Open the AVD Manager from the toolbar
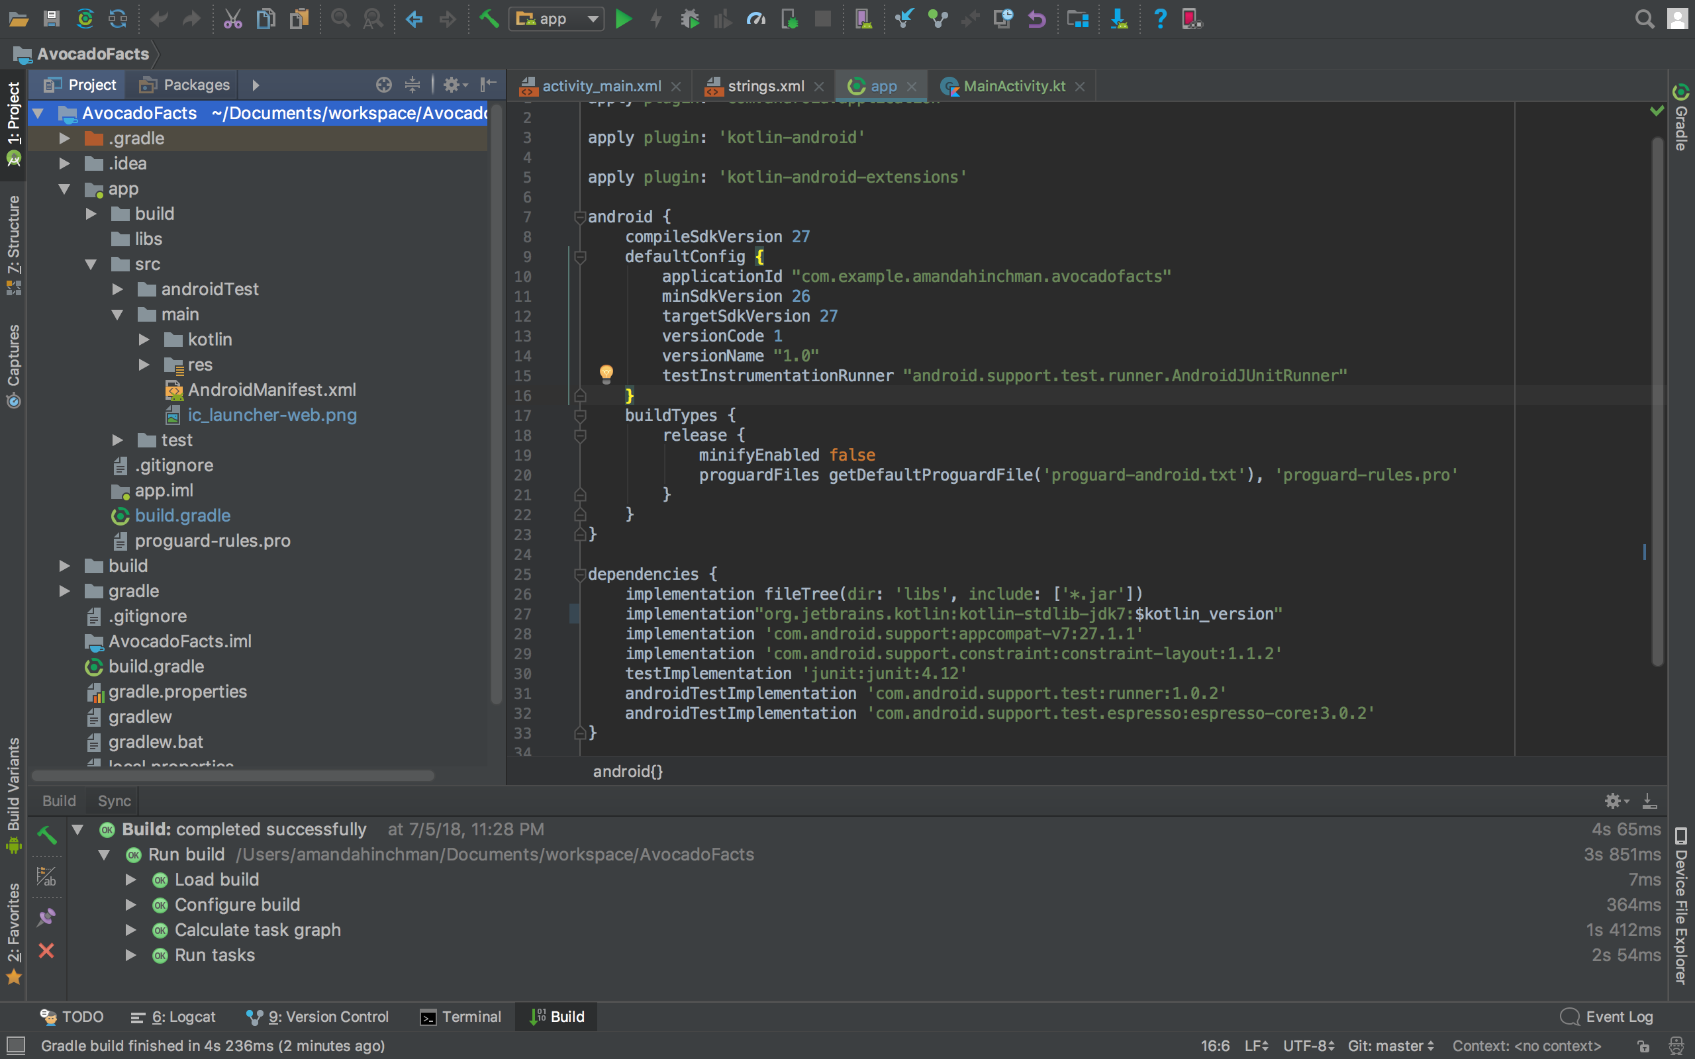 click(863, 19)
